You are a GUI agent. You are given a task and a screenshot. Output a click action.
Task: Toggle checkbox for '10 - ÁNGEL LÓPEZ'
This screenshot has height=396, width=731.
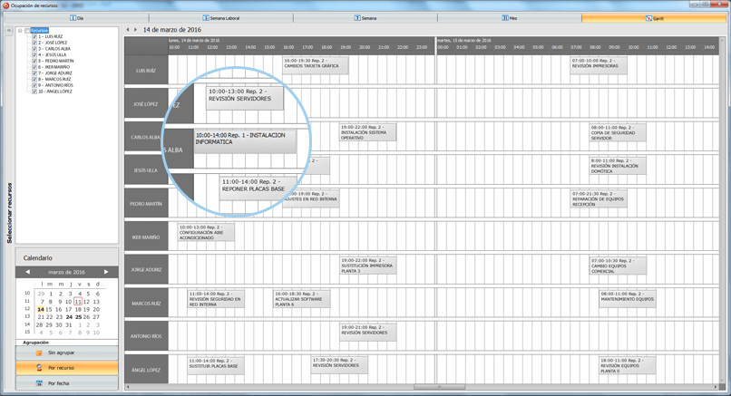click(x=34, y=92)
